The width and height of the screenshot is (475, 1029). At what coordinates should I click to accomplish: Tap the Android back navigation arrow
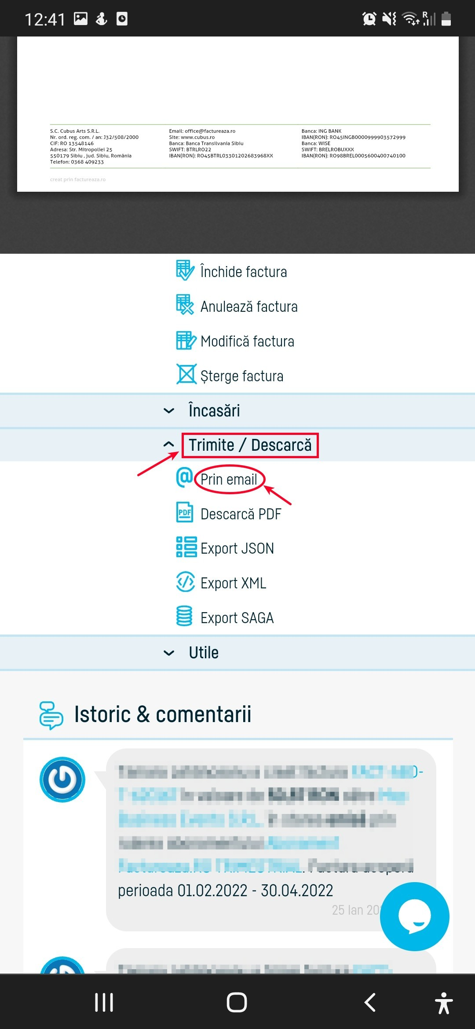click(370, 1002)
